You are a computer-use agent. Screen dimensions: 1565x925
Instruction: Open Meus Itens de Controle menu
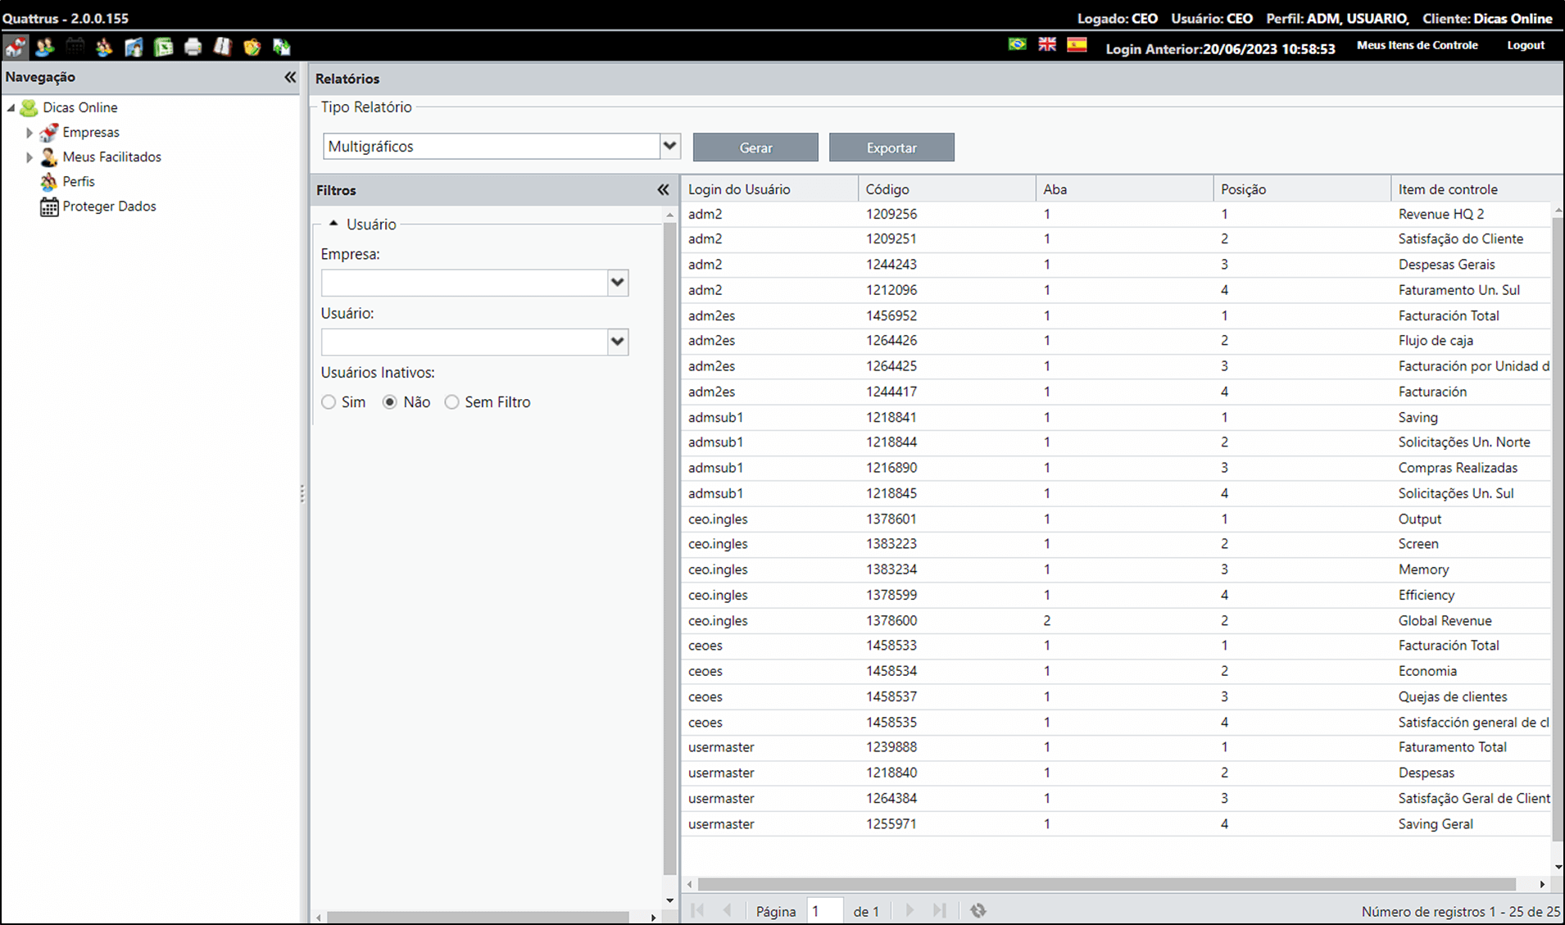click(x=1418, y=45)
